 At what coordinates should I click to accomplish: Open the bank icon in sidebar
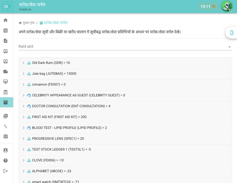click(x=5, y=92)
